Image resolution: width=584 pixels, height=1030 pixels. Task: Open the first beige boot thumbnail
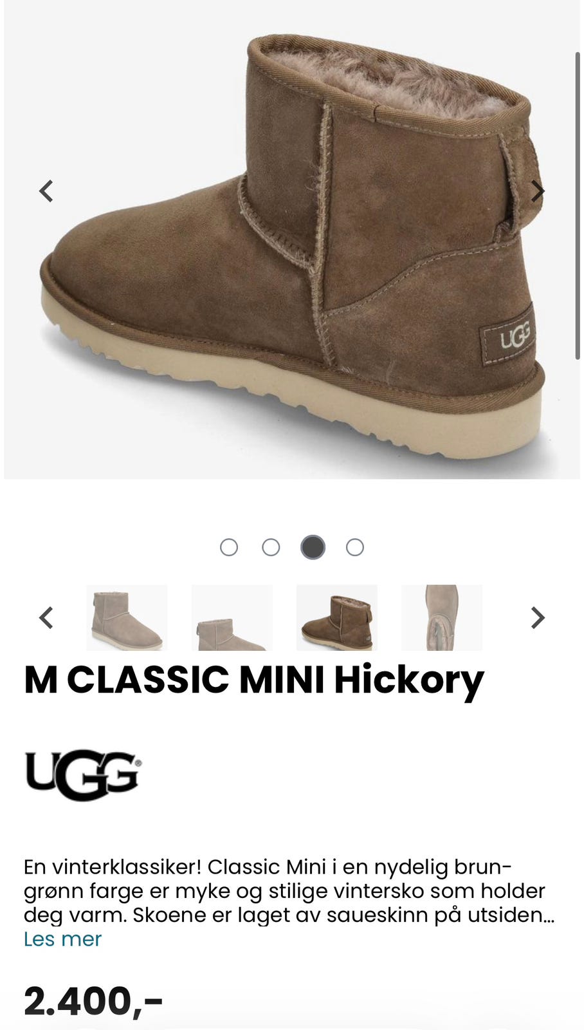point(127,618)
